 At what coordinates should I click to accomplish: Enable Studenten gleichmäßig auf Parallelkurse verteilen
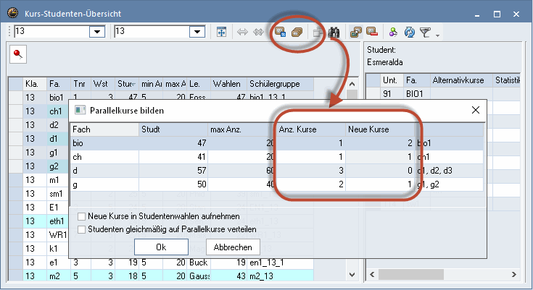click(x=81, y=230)
